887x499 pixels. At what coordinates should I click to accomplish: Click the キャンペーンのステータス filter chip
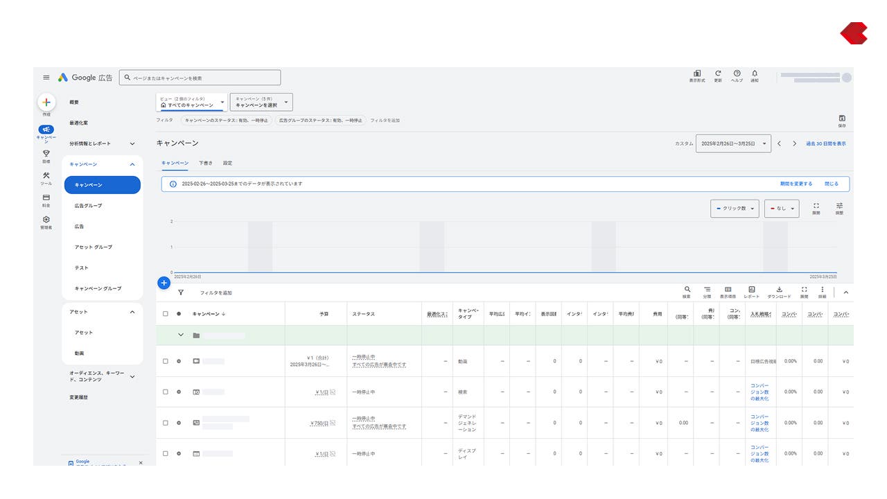pyautogui.click(x=226, y=120)
